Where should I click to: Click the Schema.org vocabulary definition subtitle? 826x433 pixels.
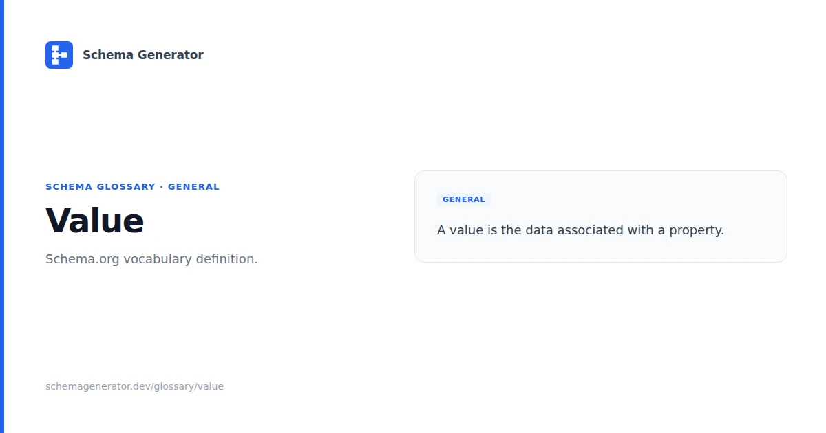(x=151, y=259)
